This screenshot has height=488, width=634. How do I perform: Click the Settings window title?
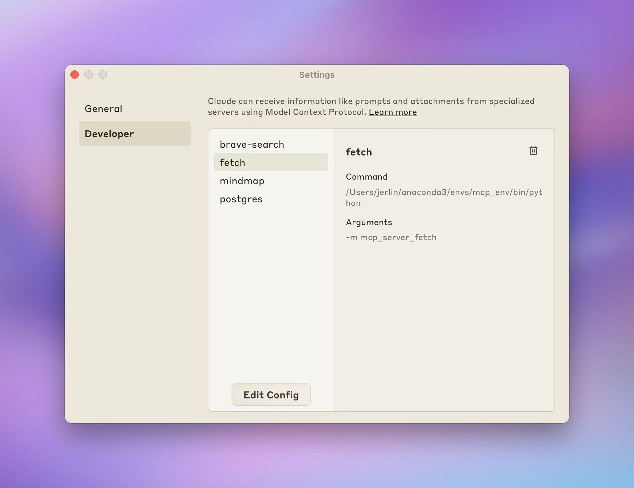317,75
